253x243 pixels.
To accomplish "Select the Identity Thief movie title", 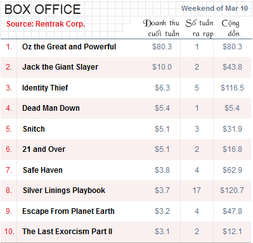I will [45, 87].
